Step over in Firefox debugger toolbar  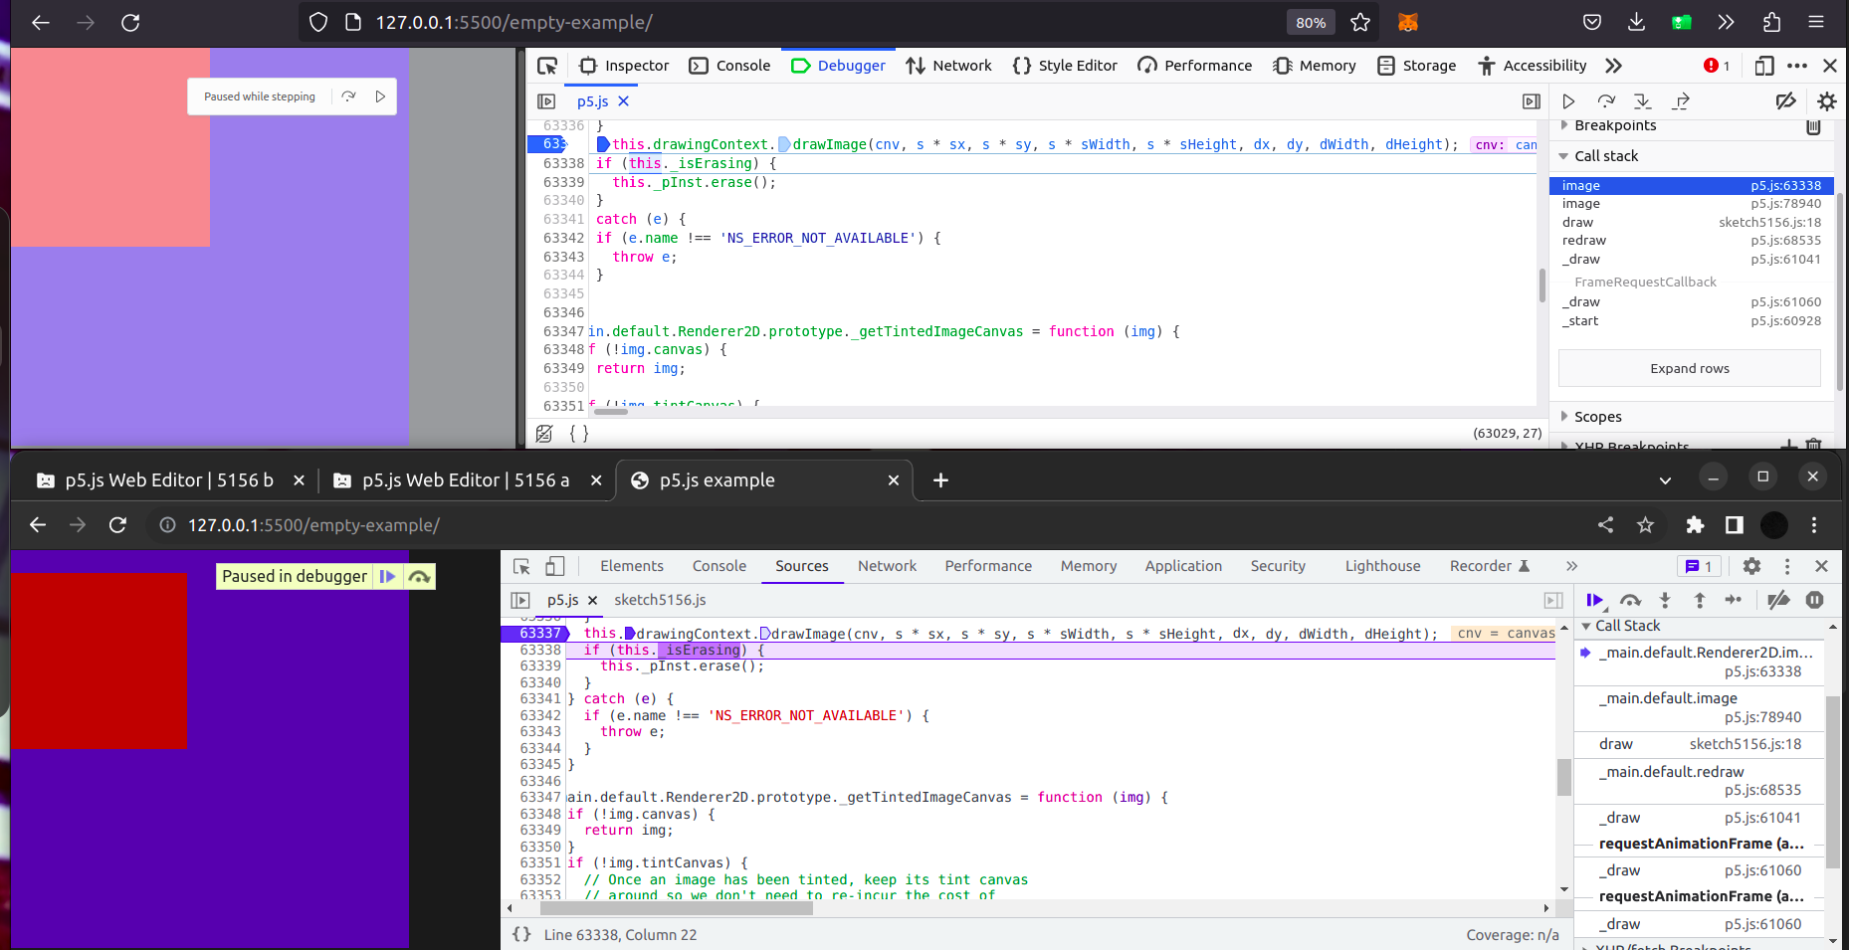(x=1606, y=101)
